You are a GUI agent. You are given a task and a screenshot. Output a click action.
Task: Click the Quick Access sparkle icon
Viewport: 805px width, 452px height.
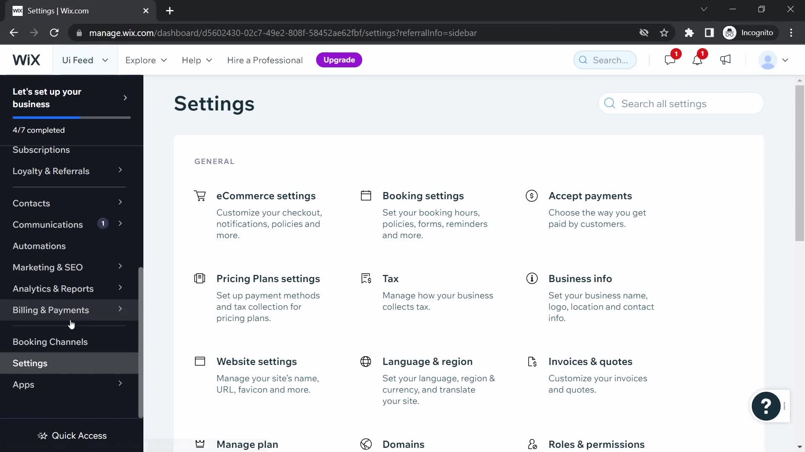42,436
